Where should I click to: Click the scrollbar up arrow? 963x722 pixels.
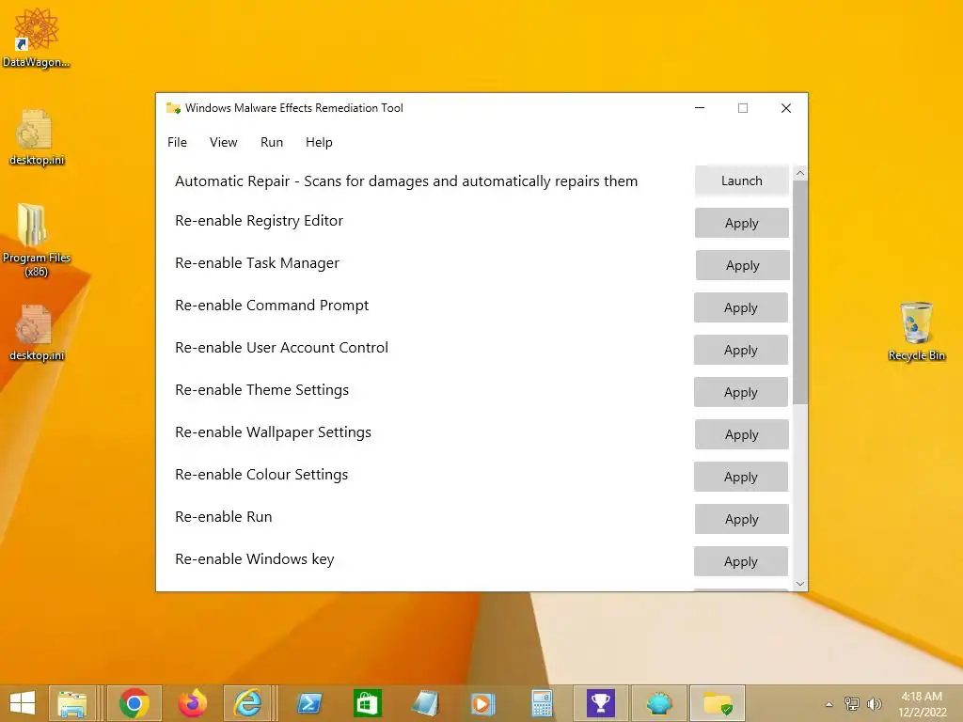coord(799,173)
